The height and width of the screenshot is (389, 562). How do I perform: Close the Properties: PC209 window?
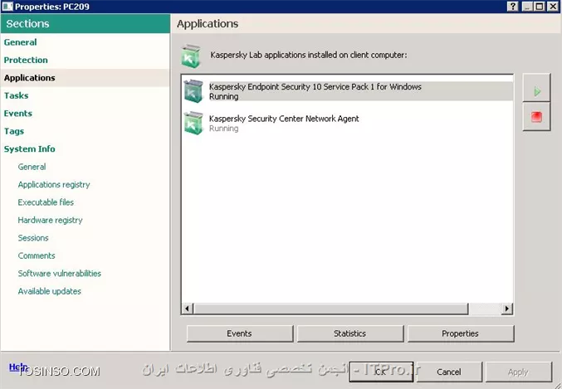coord(553,7)
